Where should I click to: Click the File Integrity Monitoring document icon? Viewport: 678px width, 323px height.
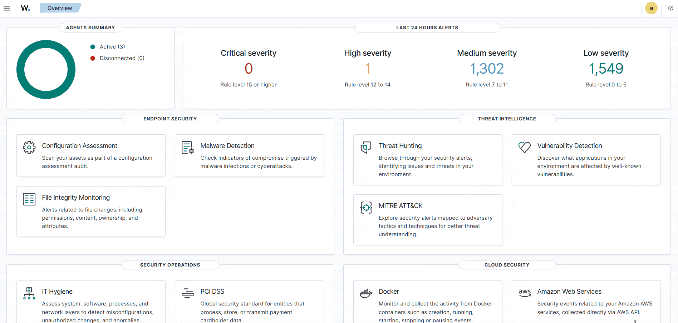pos(29,199)
